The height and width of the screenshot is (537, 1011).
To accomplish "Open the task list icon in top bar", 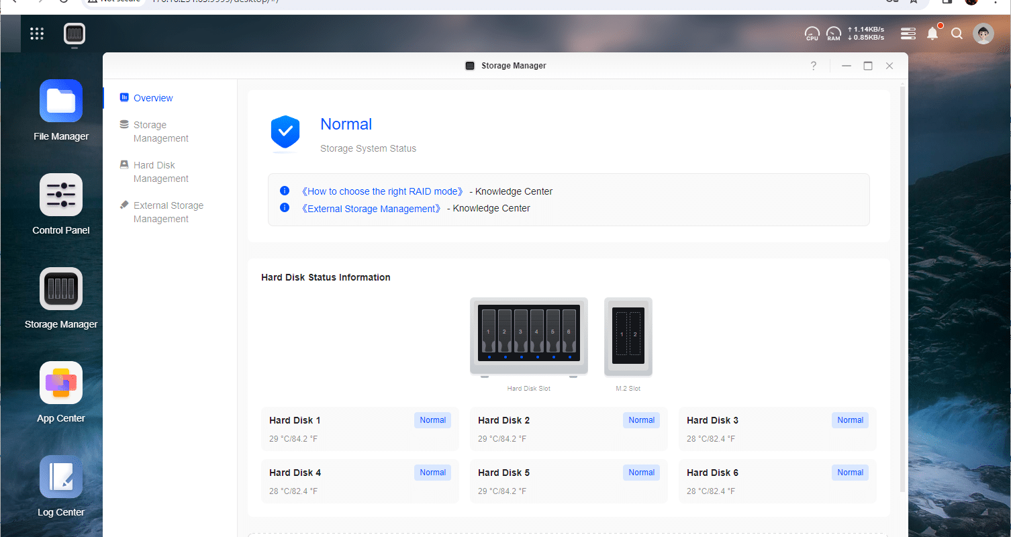I will [908, 34].
